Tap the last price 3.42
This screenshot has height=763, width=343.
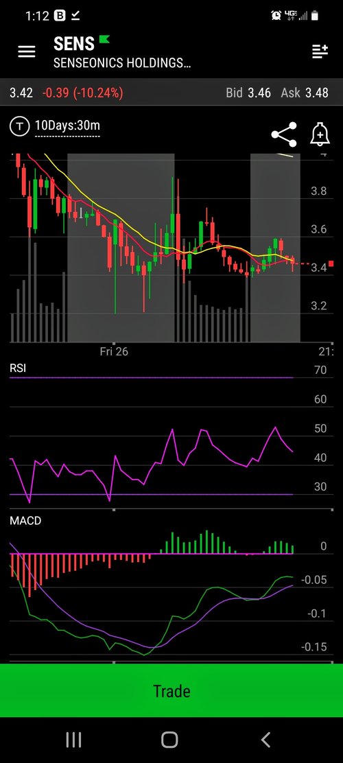click(21, 93)
